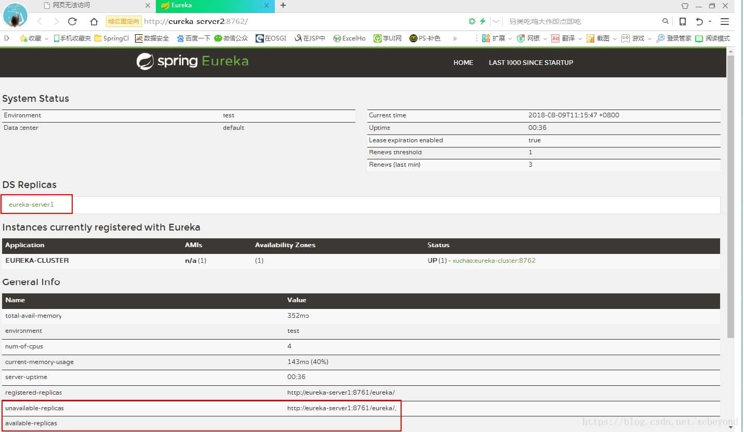744x432 pixels.
Task: Open 手机收藏夹 bookmark
Action: 72,38
